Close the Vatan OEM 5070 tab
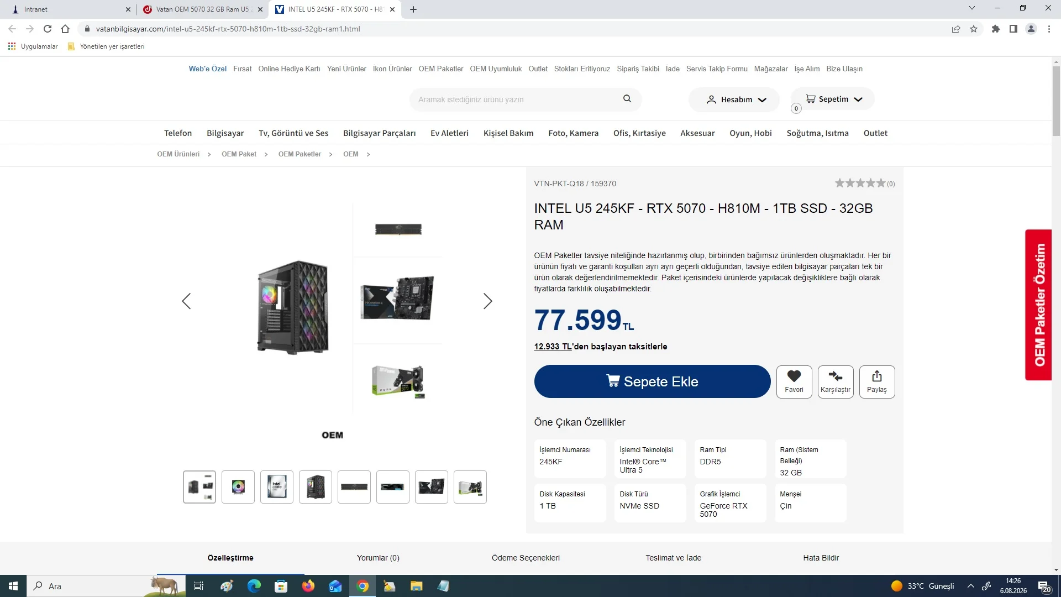Image resolution: width=1061 pixels, height=597 pixels. tap(260, 9)
